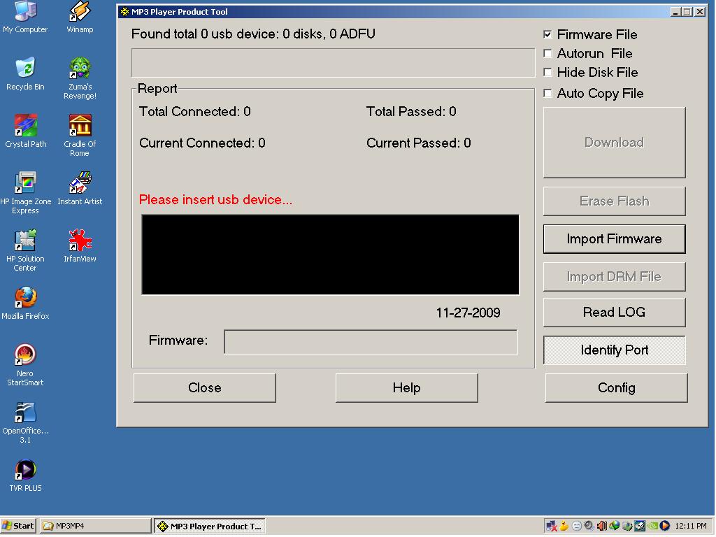This screenshot has height=537, width=716.
Task: Check the Hide Disk File option
Action: [x=547, y=72]
